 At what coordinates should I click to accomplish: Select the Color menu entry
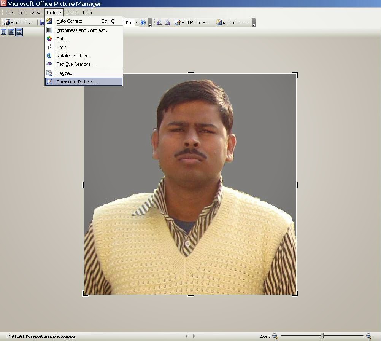tap(84, 39)
